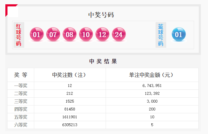208x134 pixels.
Task: Select the 一等奖 row label
Action: pyautogui.click(x=21, y=86)
